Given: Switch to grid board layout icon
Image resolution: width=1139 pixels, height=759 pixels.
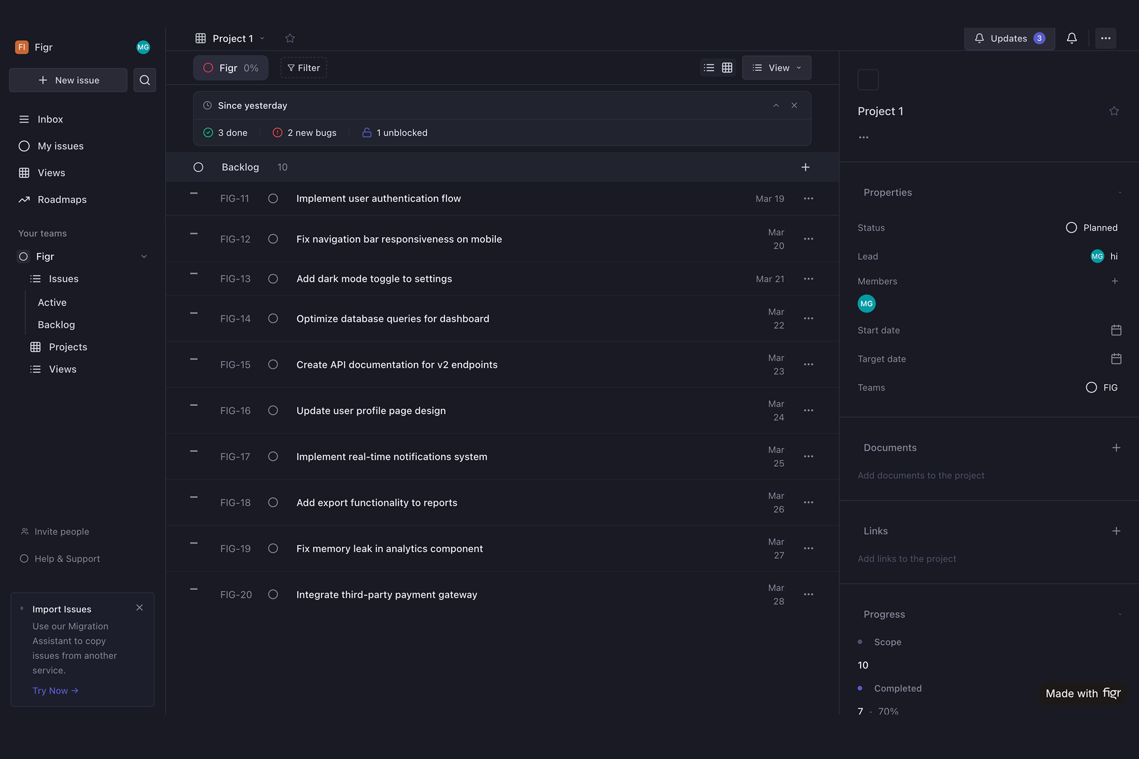Looking at the screenshot, I should tap(727, 68).
